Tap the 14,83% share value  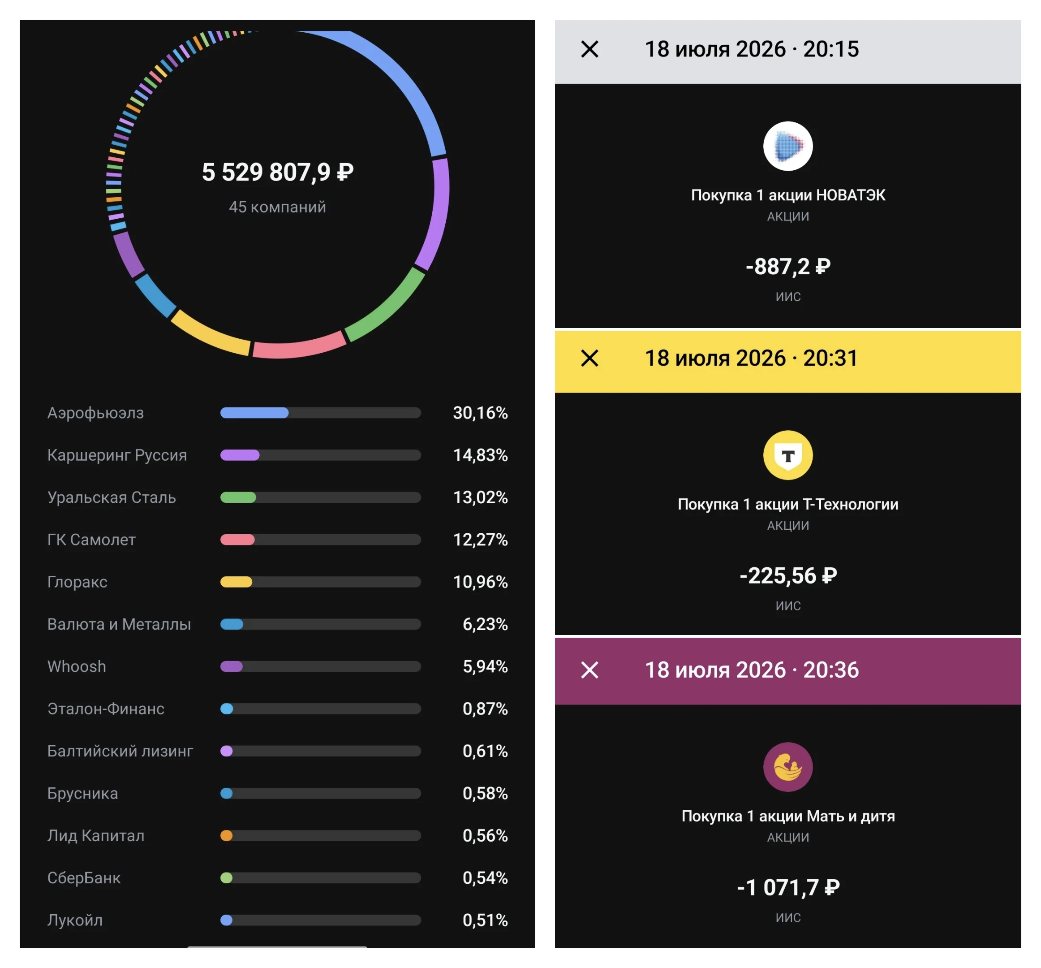pyautogui.click(x=480, y=455)
